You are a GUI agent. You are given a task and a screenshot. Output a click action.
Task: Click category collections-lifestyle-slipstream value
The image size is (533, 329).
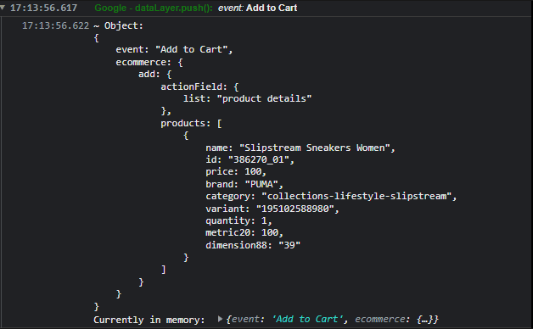[x=356, y=196]
